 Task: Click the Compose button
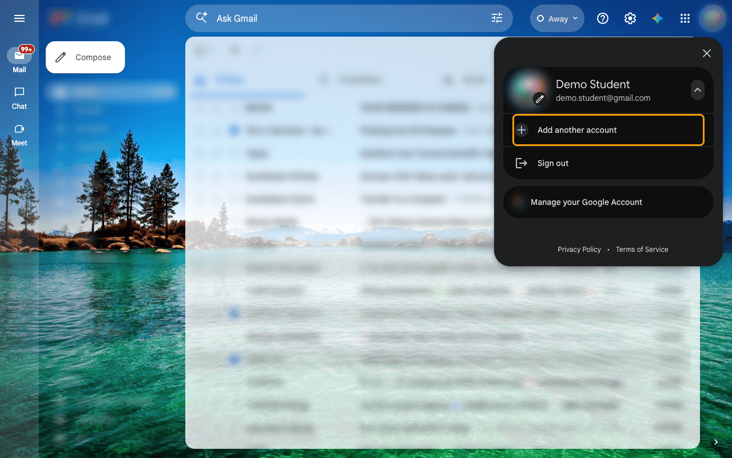[x=85, y=57]
